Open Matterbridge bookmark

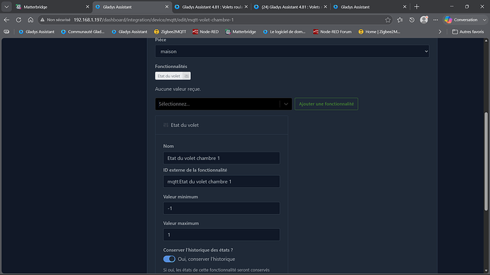[241, 31]
